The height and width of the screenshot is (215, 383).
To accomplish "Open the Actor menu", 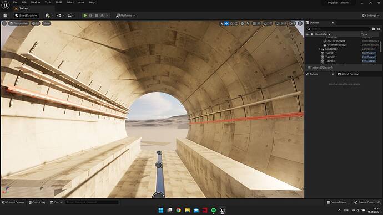I will tap(82, 2).
